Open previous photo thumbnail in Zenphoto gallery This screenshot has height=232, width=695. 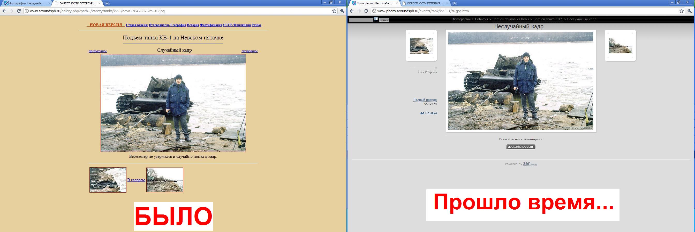(x=421, y=45)
